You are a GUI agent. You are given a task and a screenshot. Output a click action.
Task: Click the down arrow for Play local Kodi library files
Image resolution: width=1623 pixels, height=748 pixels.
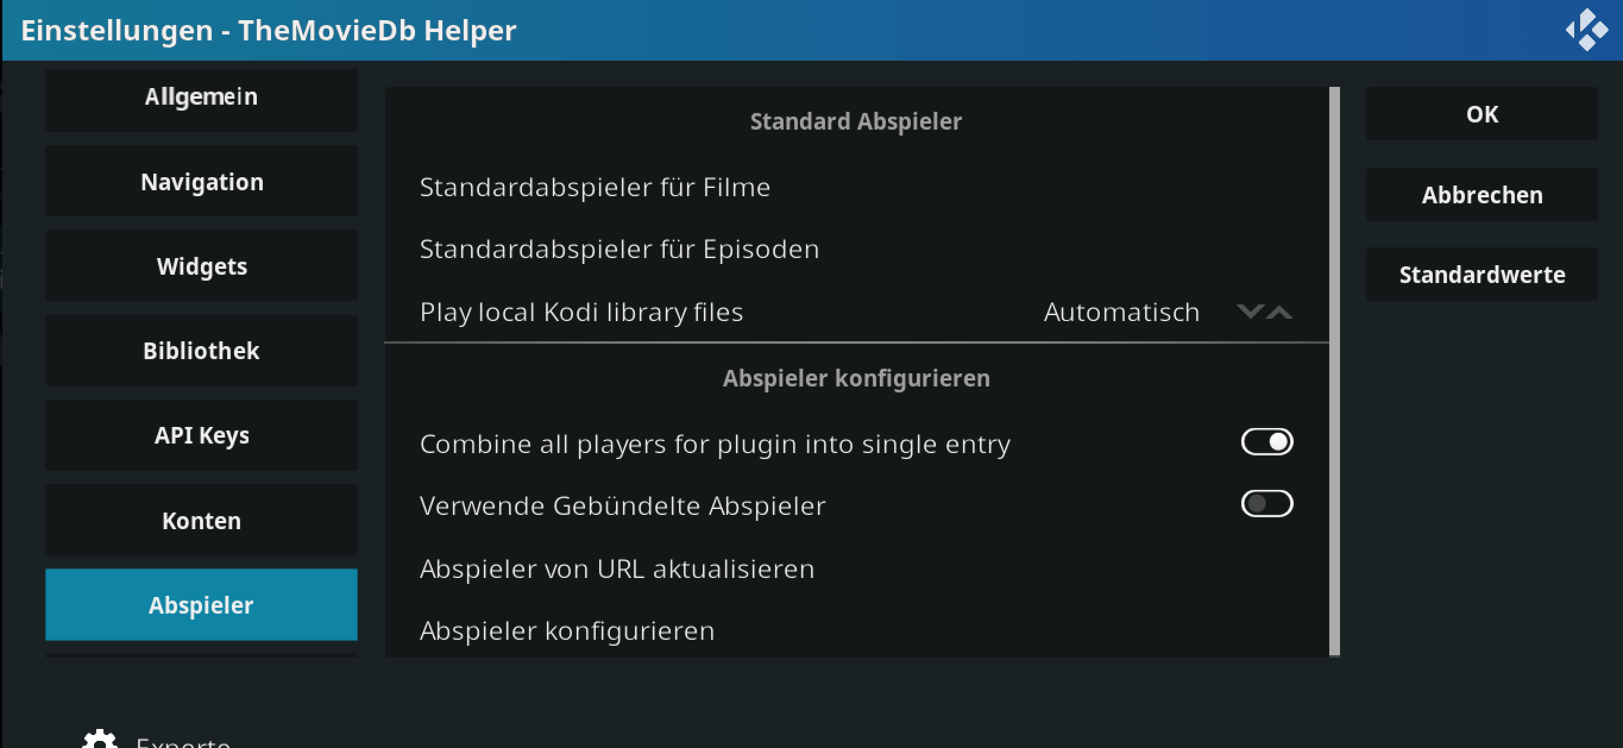1250,312
